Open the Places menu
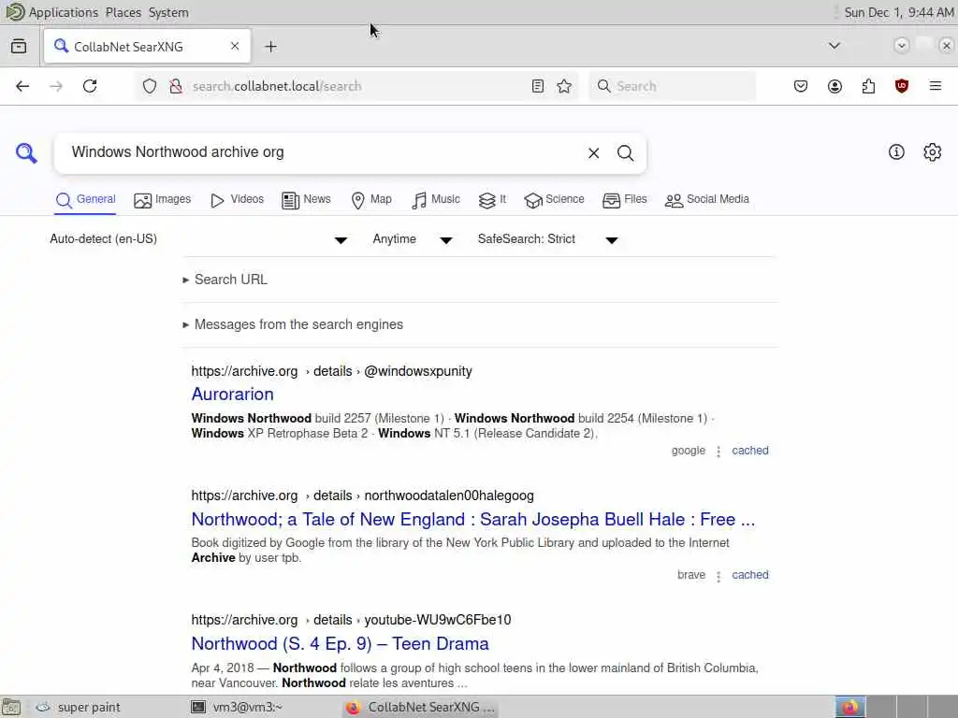 (123, 12)
